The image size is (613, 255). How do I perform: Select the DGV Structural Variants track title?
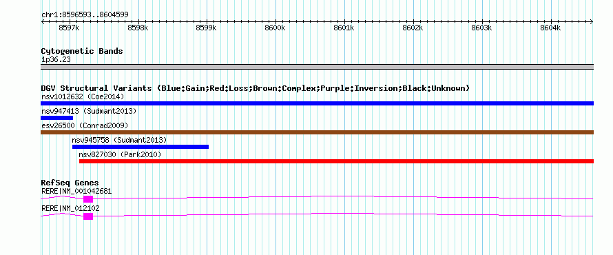click(256, 88)
